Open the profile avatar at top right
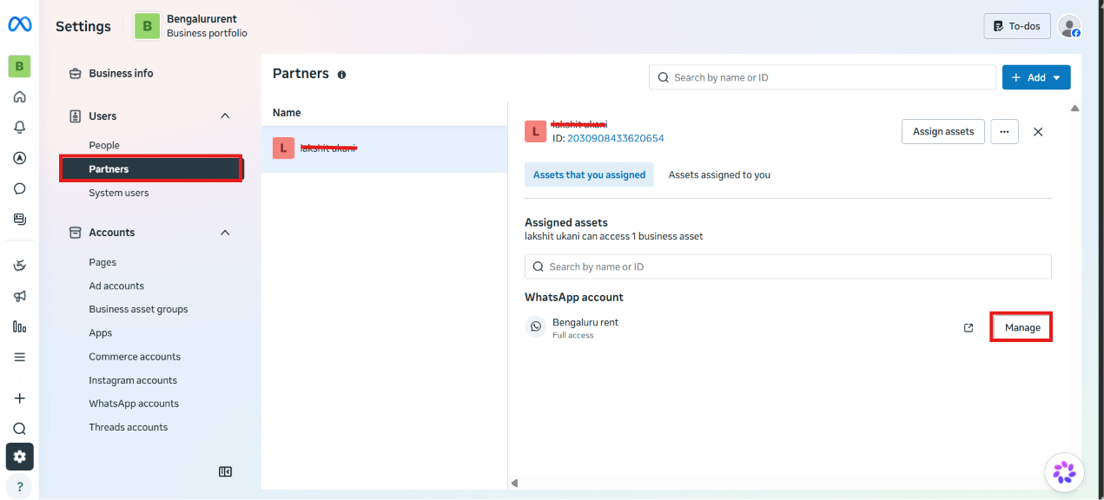 pos(1069,26)
